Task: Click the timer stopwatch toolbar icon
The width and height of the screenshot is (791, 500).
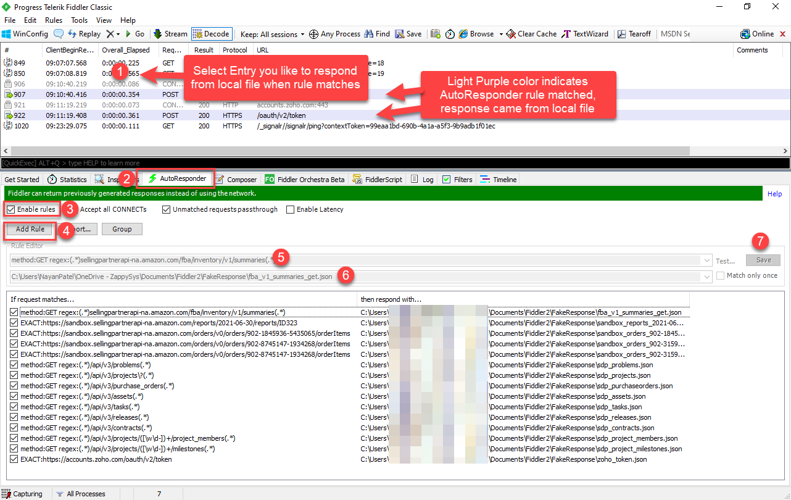Action: point(450,34)
